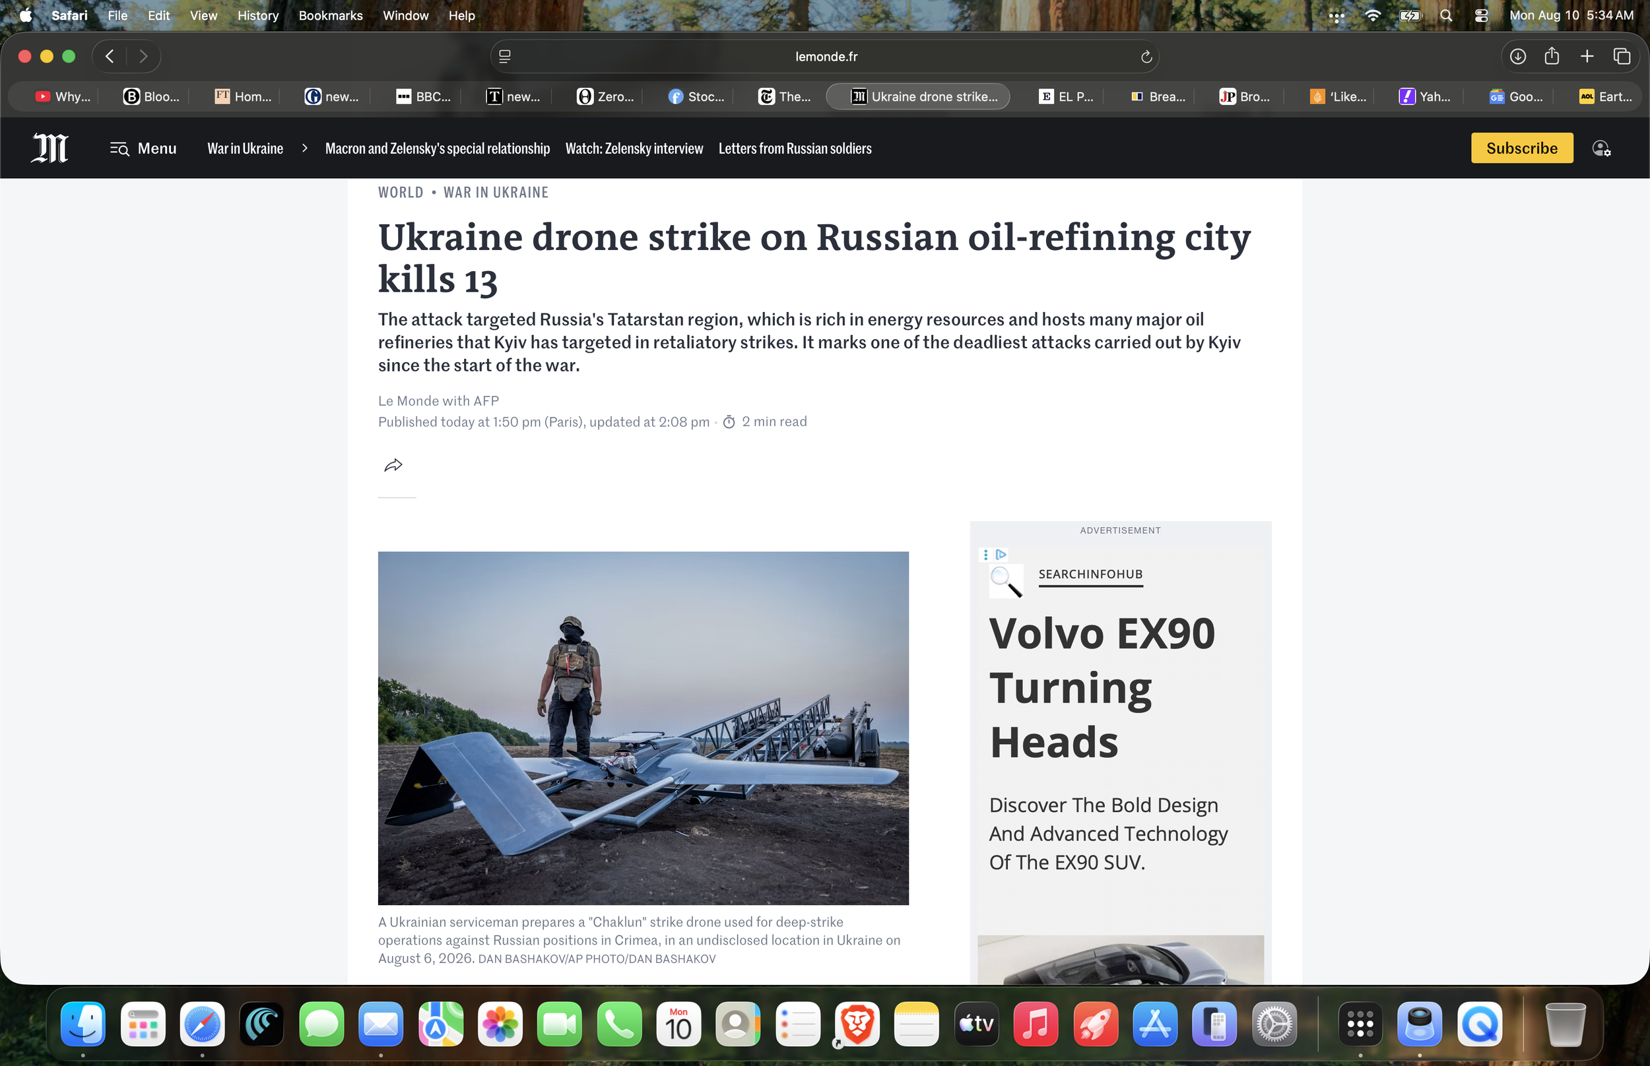Switch to the 'Stoc...' tab

[696, 96]
